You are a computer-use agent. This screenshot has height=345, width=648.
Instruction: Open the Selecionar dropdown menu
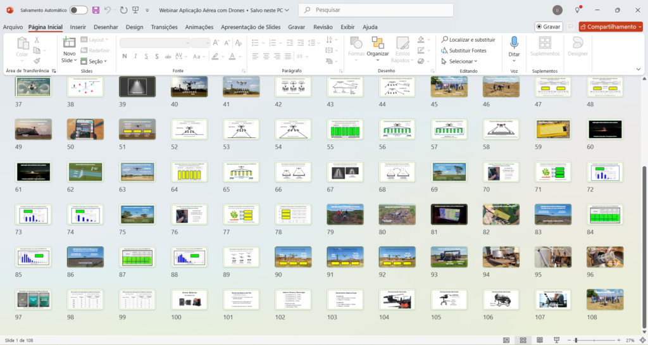pyautogui.click(x=459, y=61)
